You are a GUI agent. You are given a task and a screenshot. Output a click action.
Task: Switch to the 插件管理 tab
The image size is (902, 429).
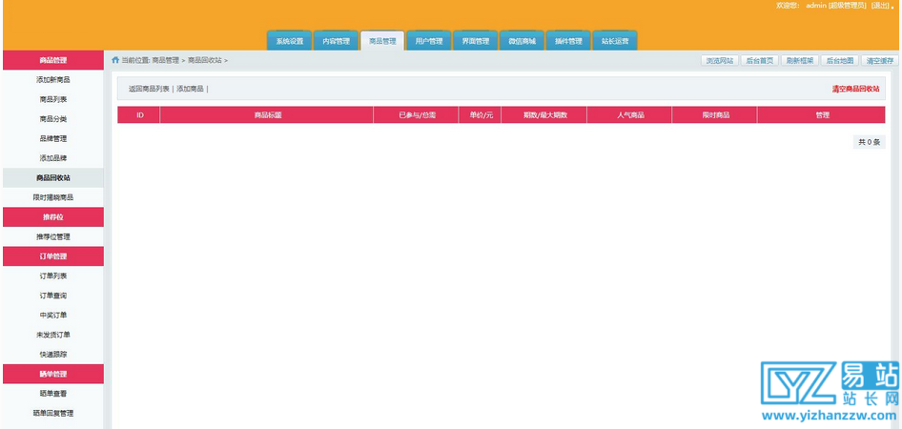(568, 41)
